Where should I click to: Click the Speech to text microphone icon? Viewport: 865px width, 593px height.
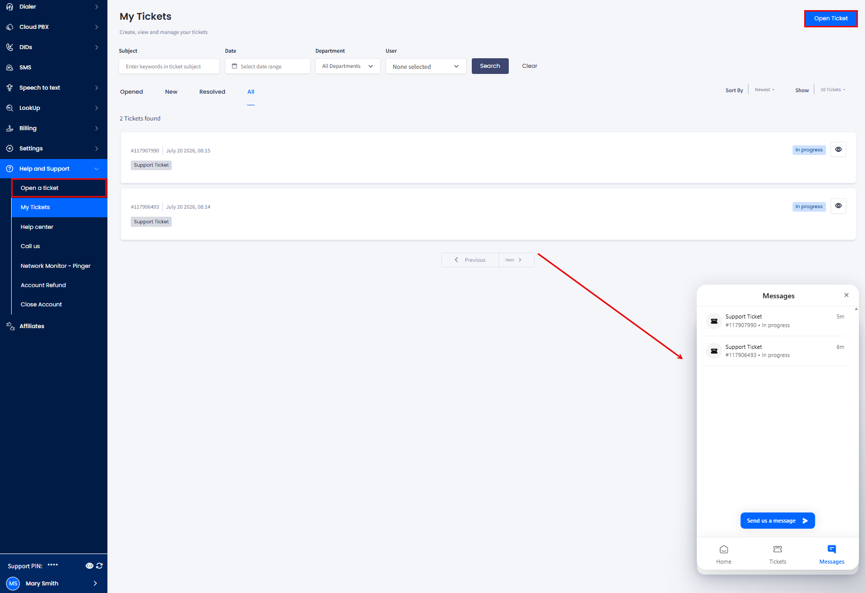pos(10,88)
